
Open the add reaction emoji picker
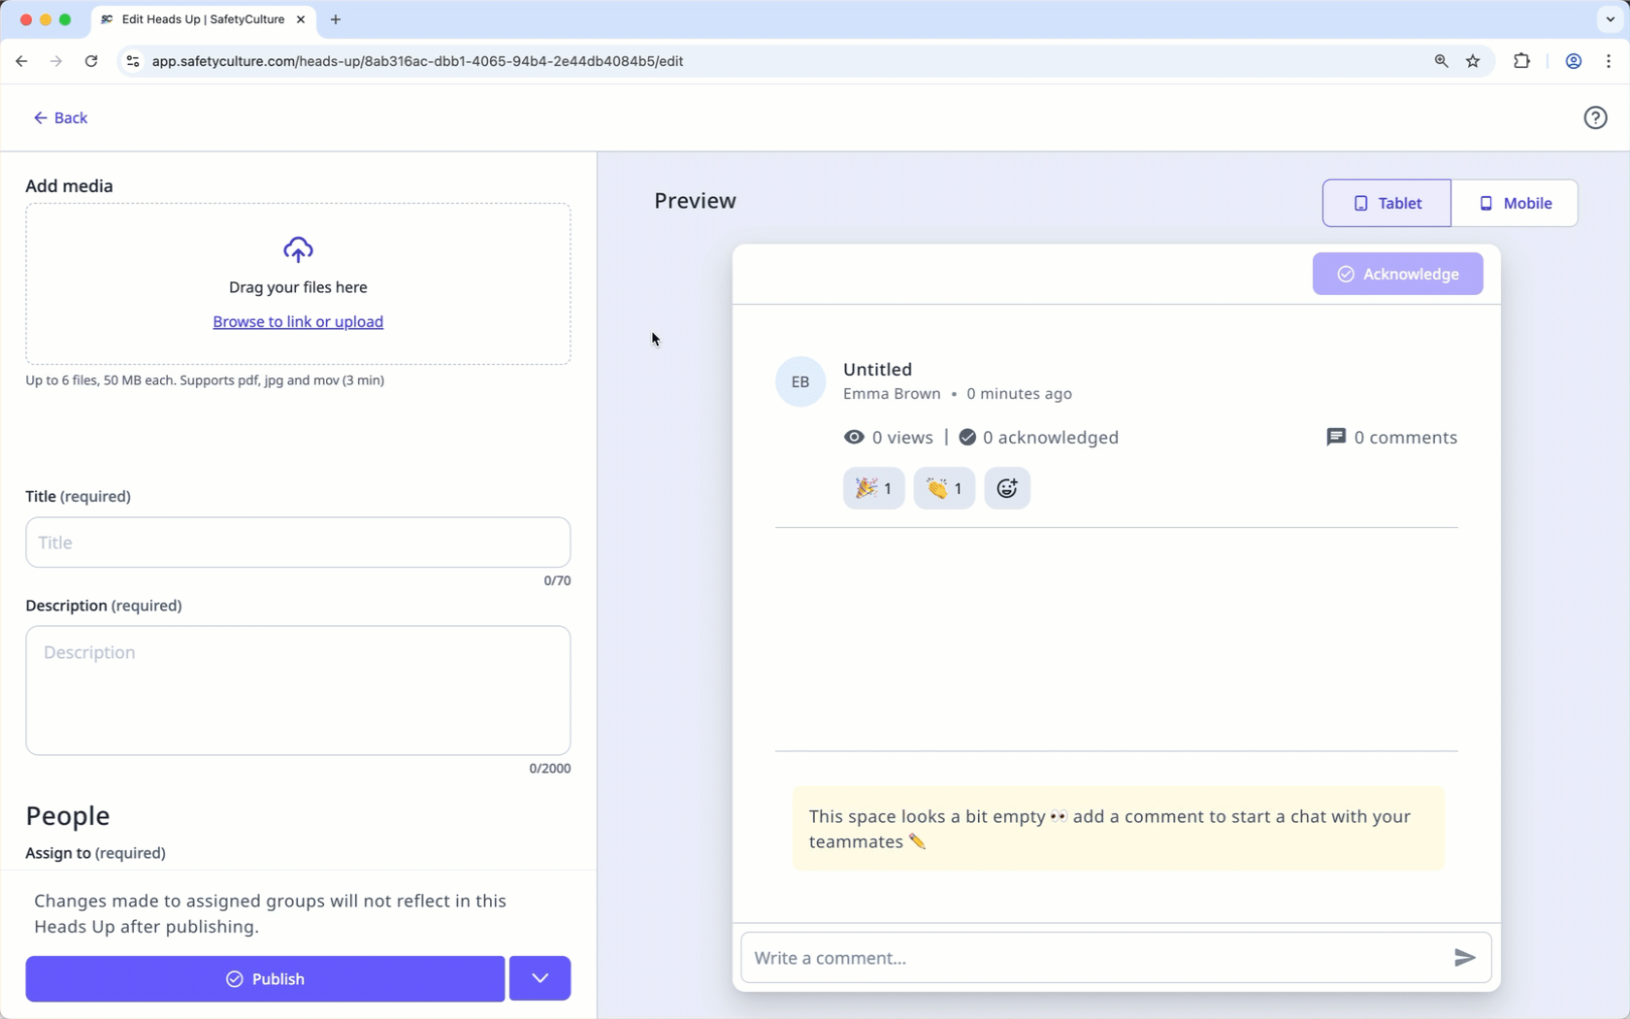(x=1007, y=488)
